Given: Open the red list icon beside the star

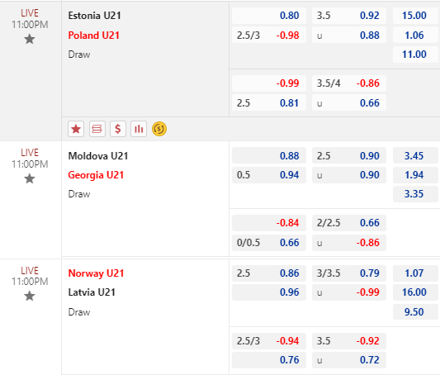Looking at the screenshot, I should (x=97, y=129).
